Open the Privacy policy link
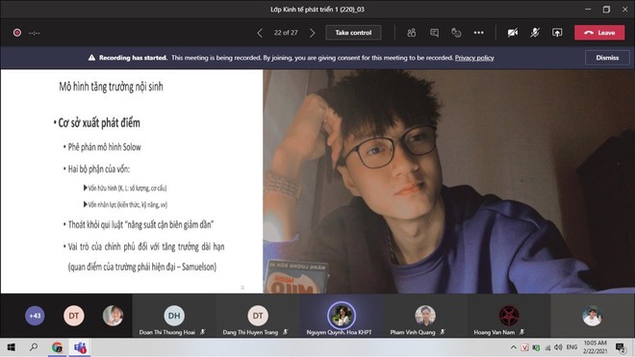 (474, 58)
